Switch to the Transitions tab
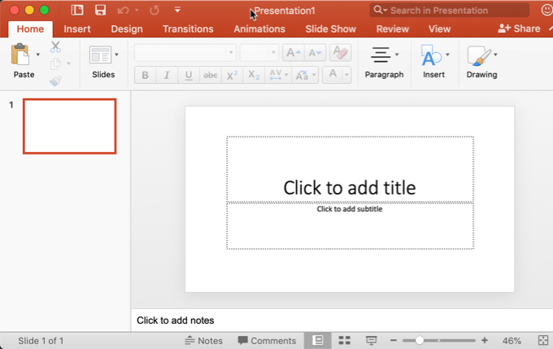 (x=188, y=28)
